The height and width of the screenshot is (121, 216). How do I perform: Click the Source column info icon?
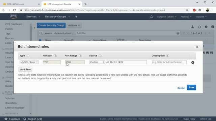tap(100, 56)
